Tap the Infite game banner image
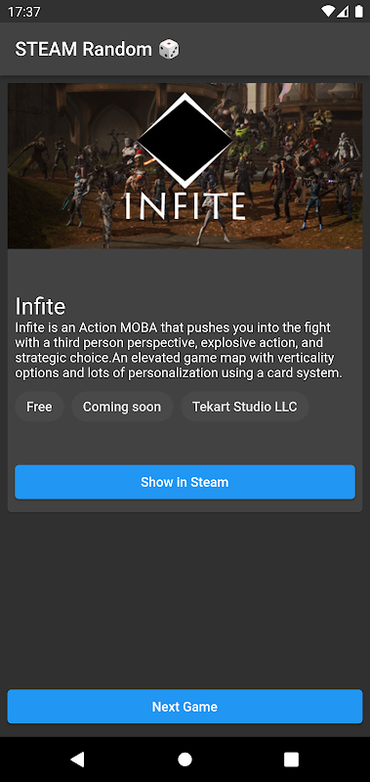The image size is (370, 782). [185, 165]
